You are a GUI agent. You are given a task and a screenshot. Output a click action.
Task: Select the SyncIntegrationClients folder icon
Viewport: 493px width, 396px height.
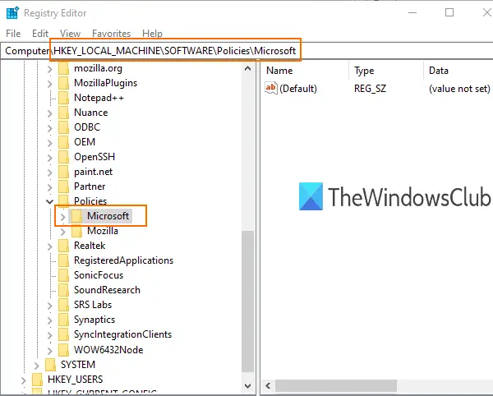pyautogui.click(x=63, y=334)
